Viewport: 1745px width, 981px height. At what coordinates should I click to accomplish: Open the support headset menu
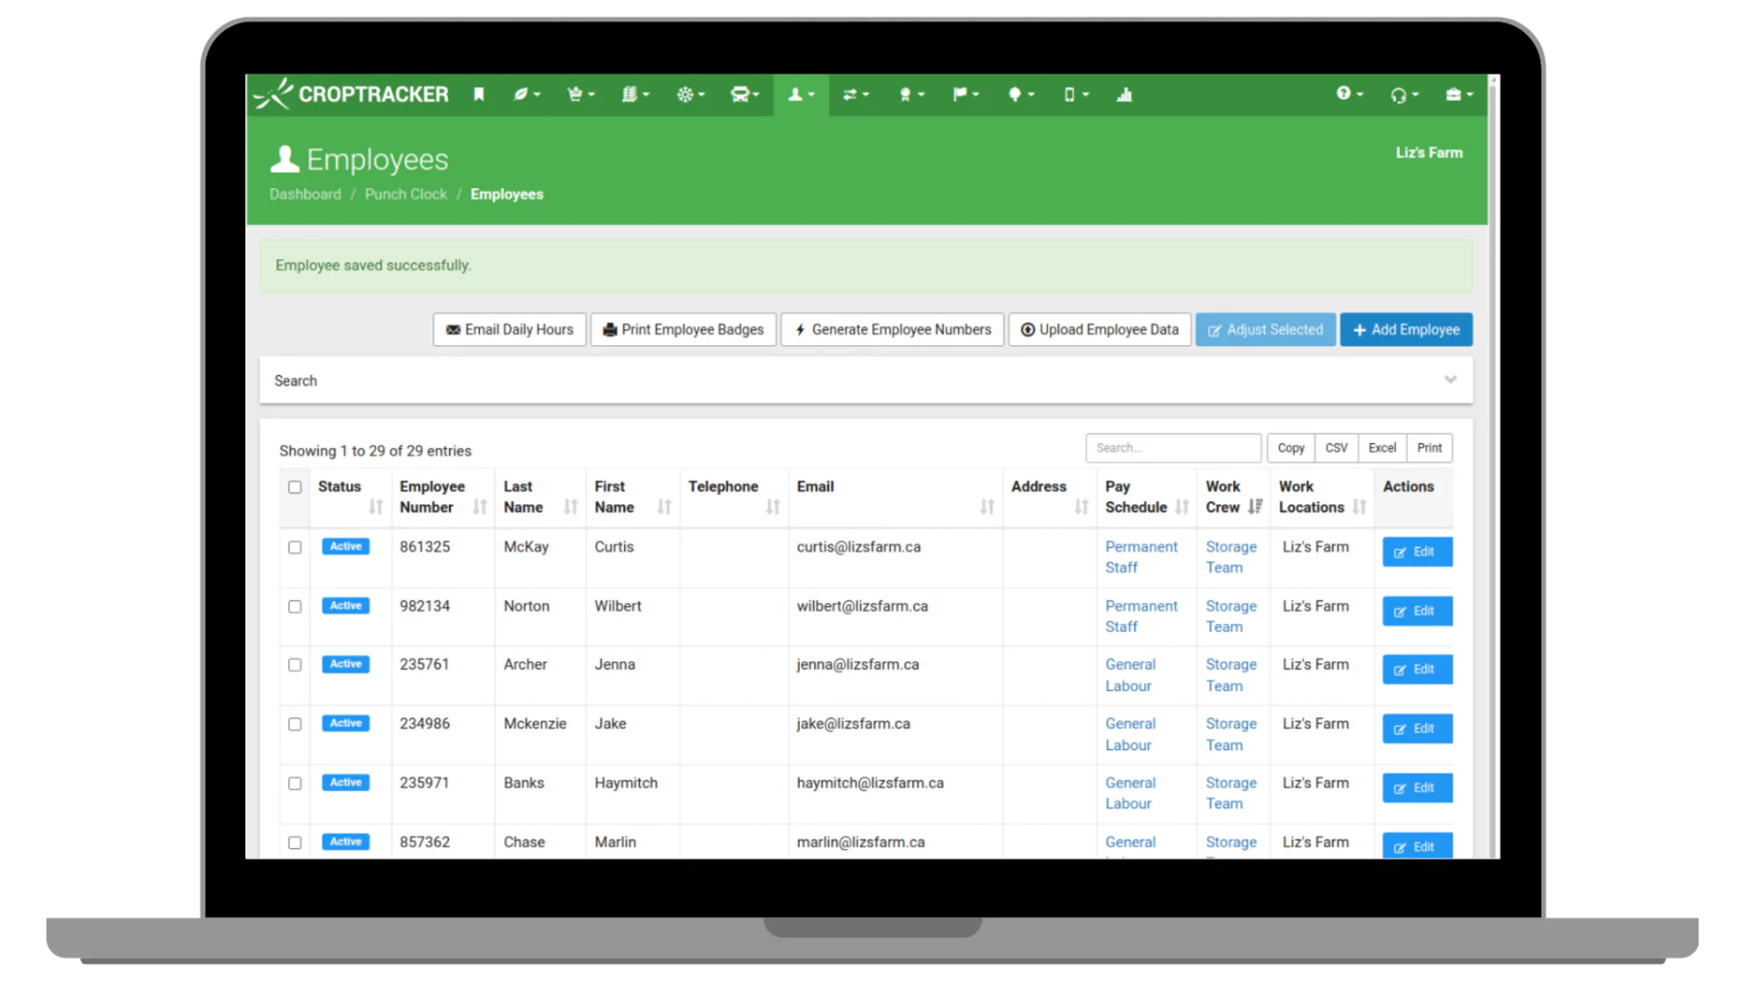[x=1404, y=94]
